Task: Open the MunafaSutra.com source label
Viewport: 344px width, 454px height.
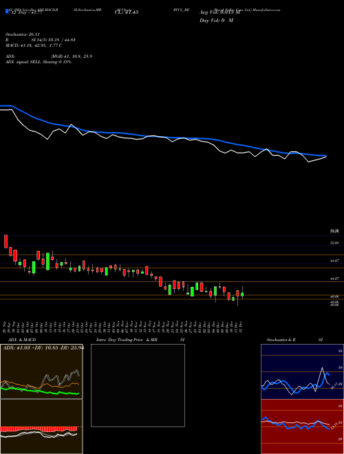Action: coord(266,10)
